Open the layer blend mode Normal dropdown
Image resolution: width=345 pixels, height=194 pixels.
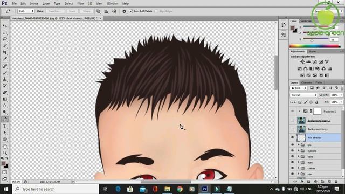click(303, 95)
